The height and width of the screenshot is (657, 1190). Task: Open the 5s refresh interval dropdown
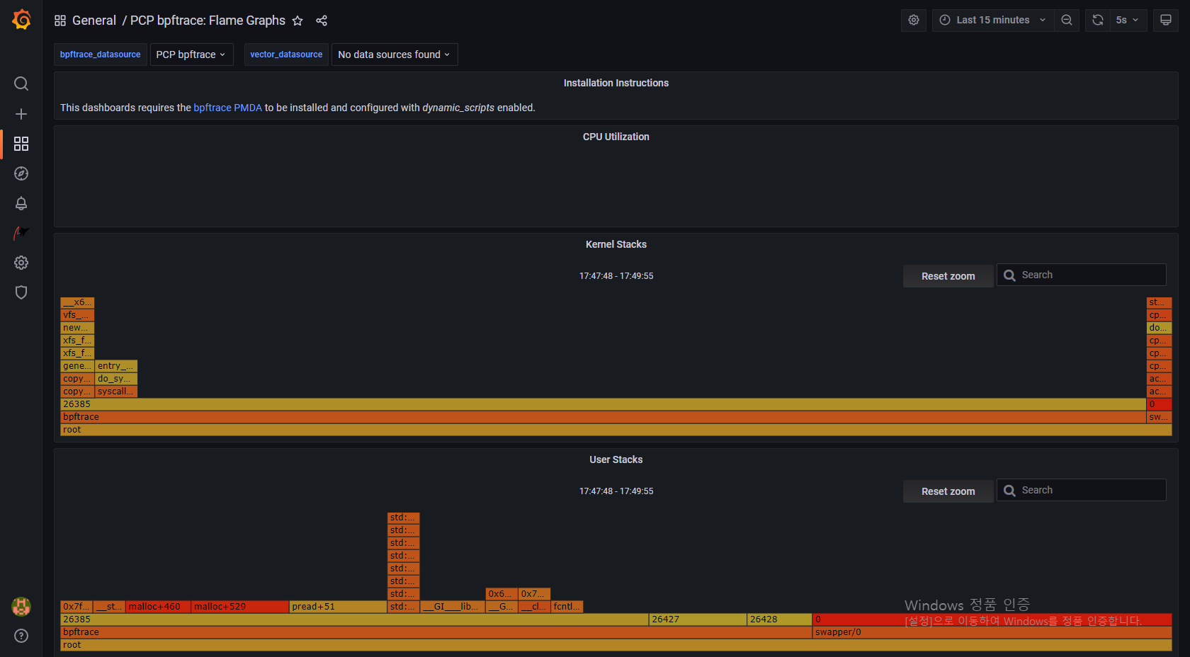tap(1128, 20)
